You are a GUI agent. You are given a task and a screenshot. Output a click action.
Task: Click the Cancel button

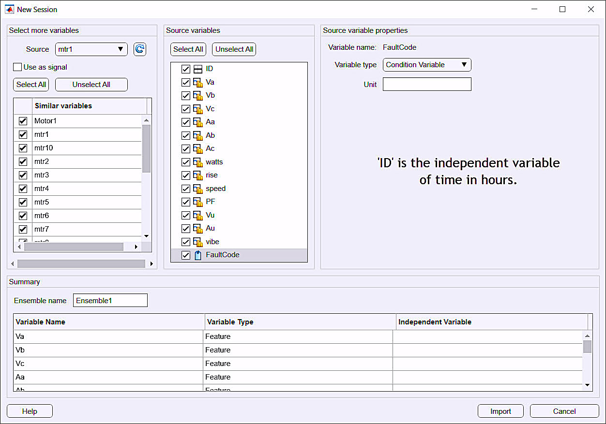point(564,411)
